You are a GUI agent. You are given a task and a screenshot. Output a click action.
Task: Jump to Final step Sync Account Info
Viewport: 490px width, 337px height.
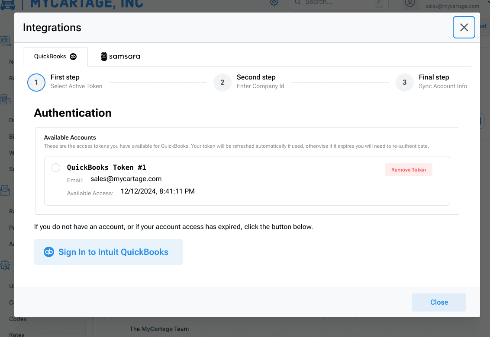pos(431,82)
